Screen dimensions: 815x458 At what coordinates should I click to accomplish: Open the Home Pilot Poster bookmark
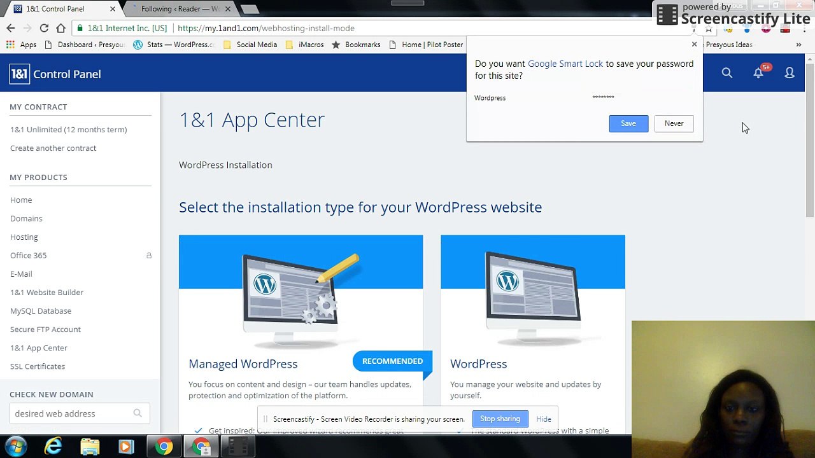coord(426,45)
